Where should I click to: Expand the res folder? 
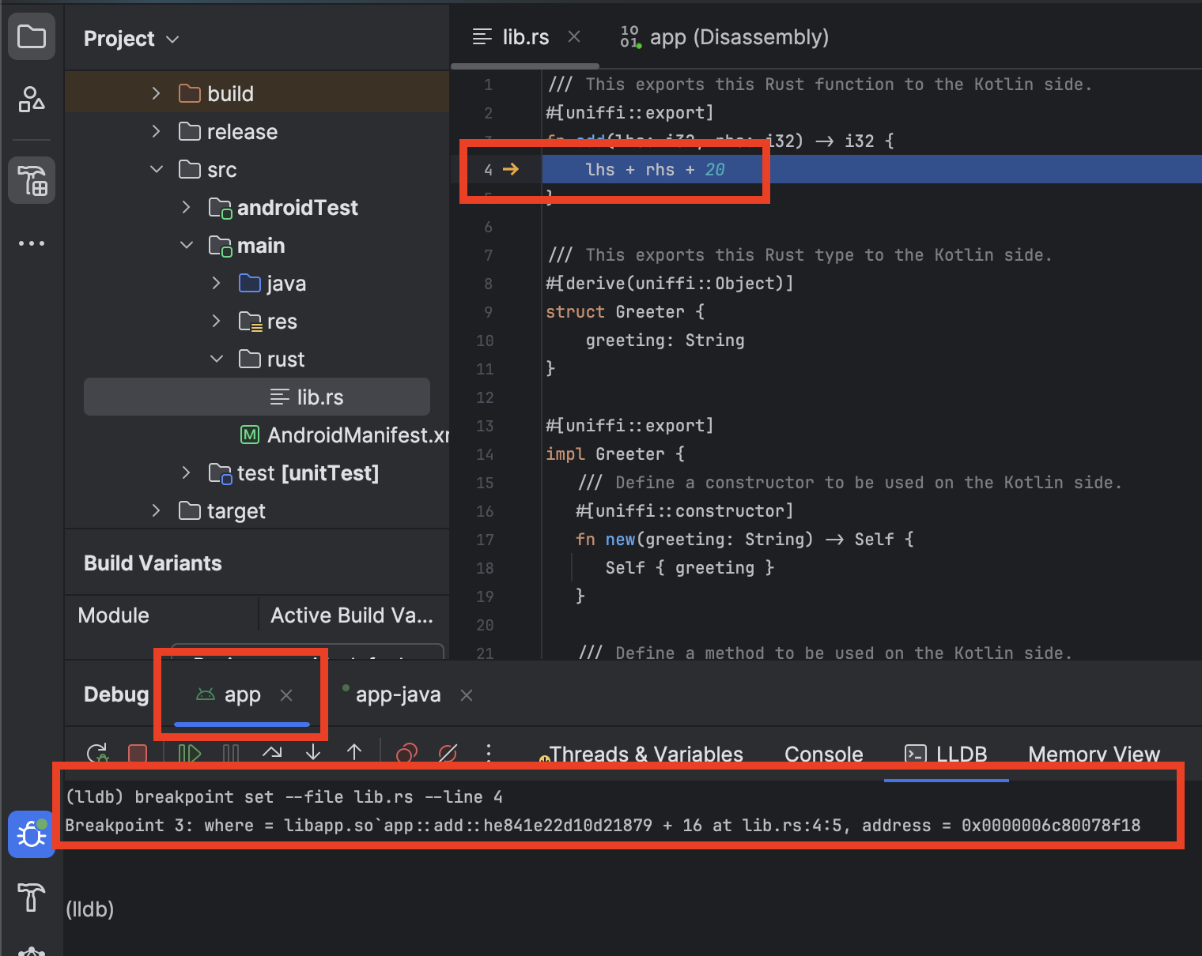pyautogui.click(x=216, y=321)
